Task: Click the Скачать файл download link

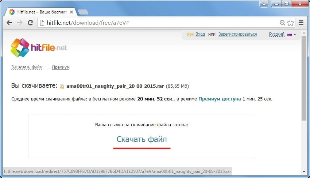Action: 142,139
